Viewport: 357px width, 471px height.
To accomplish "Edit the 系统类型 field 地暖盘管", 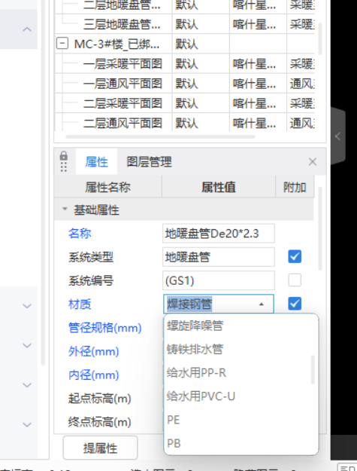I will (219, 257).
